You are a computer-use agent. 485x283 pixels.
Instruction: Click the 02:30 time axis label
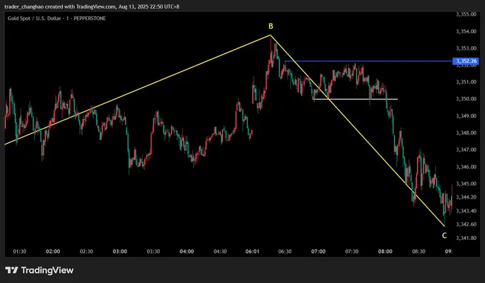pos(87,252)
